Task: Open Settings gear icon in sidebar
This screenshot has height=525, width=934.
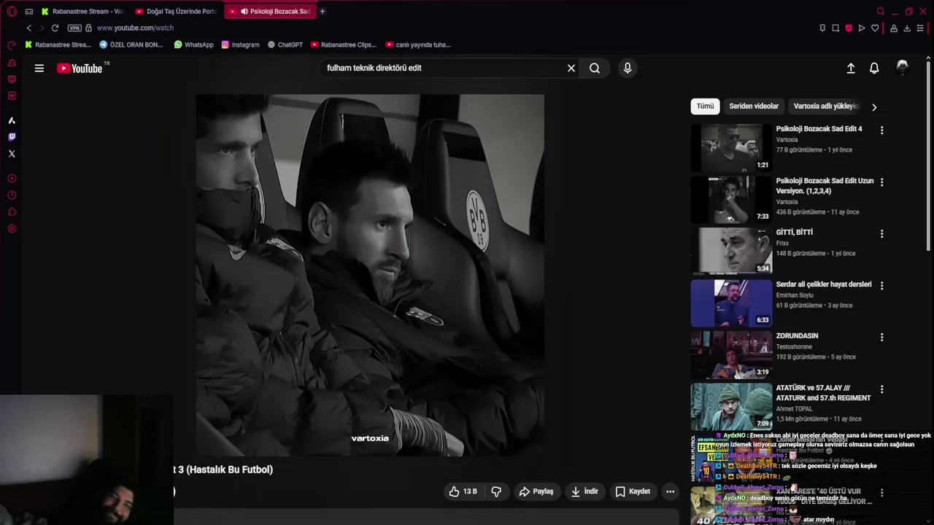Action: 12,229
